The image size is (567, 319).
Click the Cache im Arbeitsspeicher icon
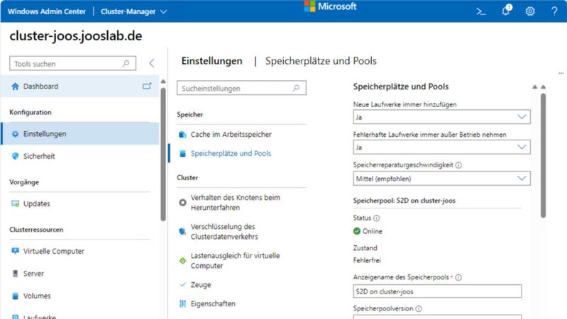(182, 135)
